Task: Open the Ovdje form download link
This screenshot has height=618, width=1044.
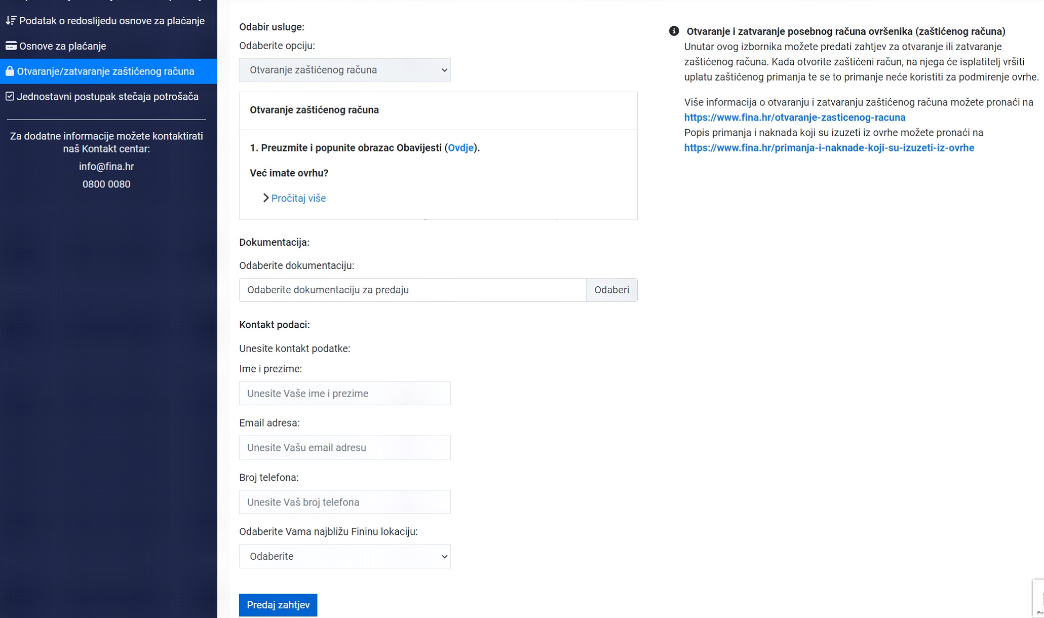Action: pos(460,148)
